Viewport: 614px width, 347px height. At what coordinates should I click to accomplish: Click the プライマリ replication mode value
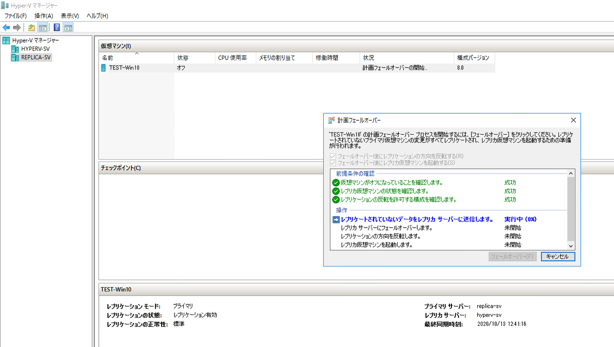[x=183, y=306]
